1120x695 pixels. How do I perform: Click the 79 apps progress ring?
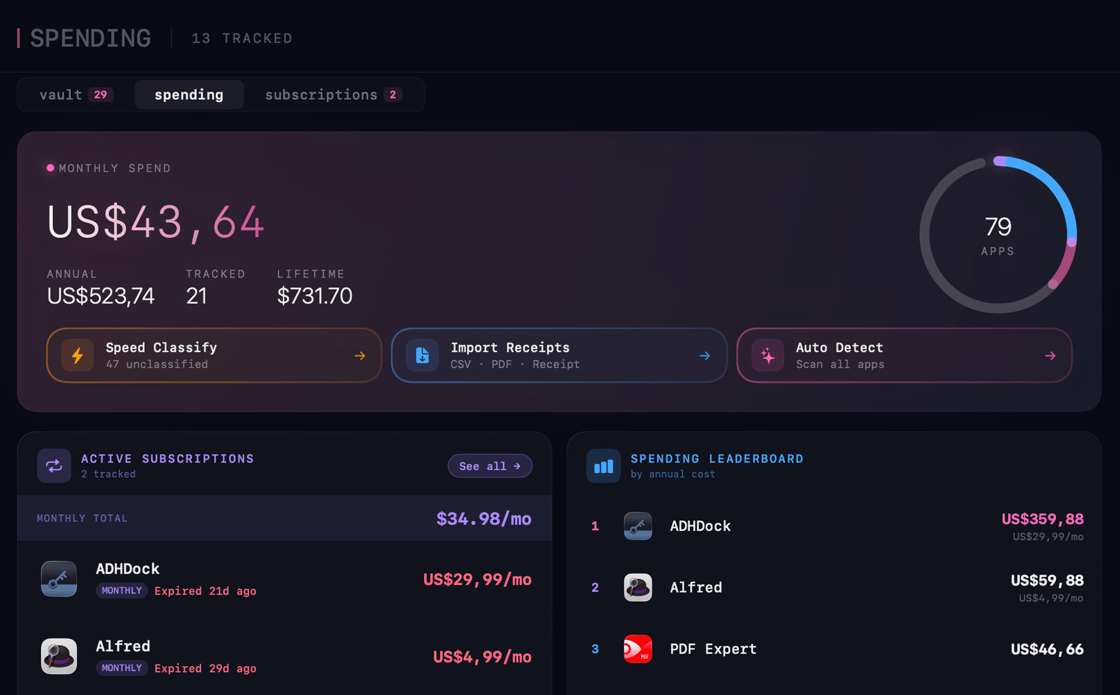(998, 235)
